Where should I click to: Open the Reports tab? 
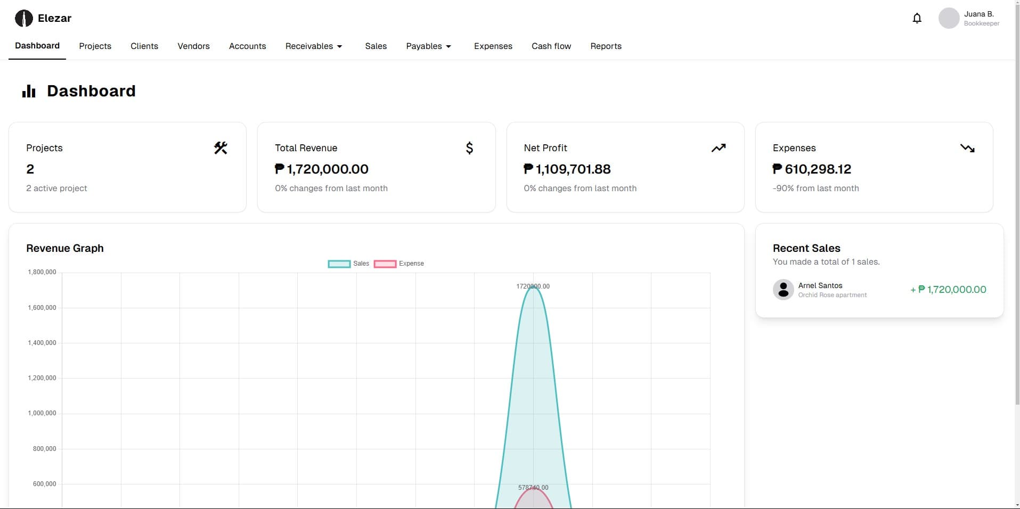click(x=606, y=46)
